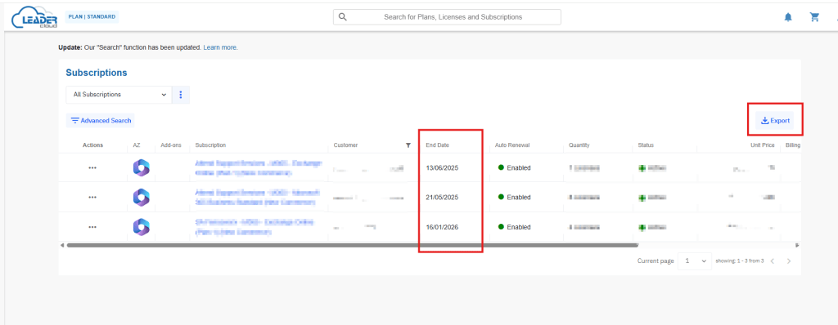
Task: Click Microsoft 365 icon in 16/01/2026 row
Action: (x=141, y=227)
